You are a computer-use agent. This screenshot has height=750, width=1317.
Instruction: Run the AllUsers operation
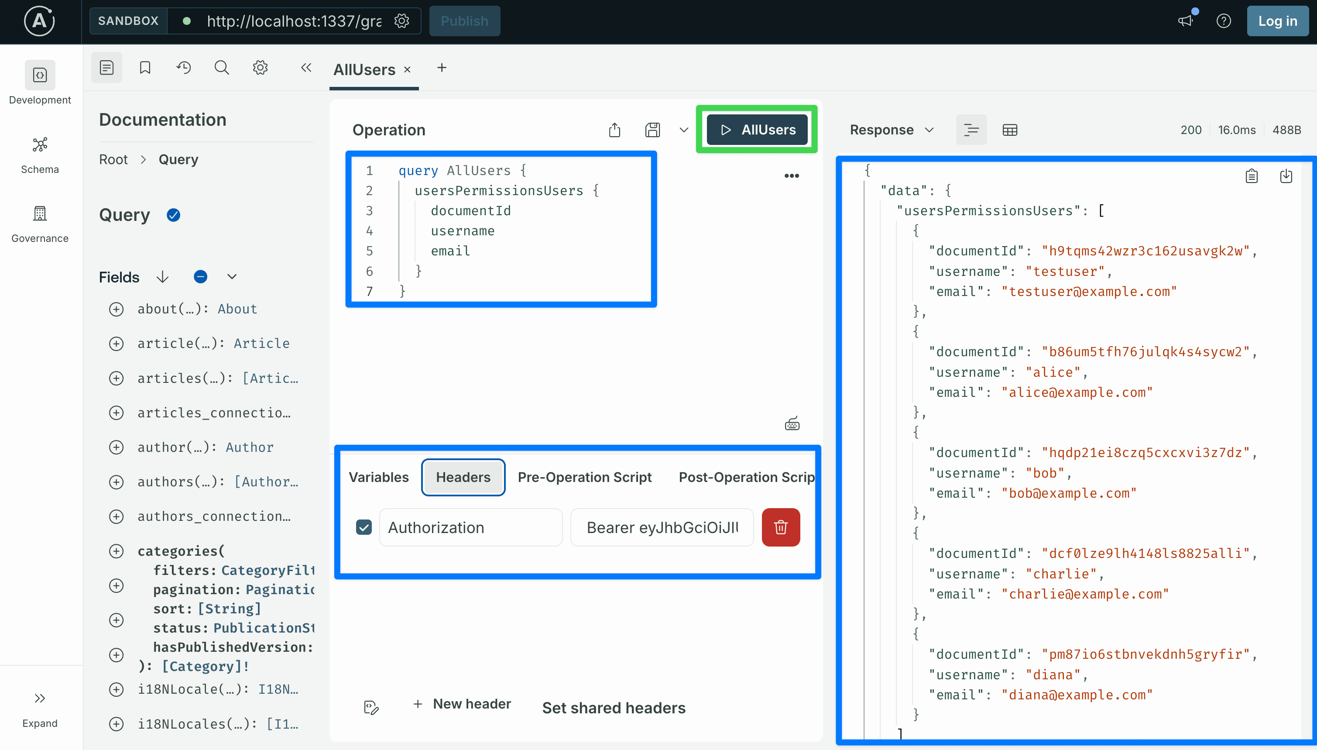[757, 130]
